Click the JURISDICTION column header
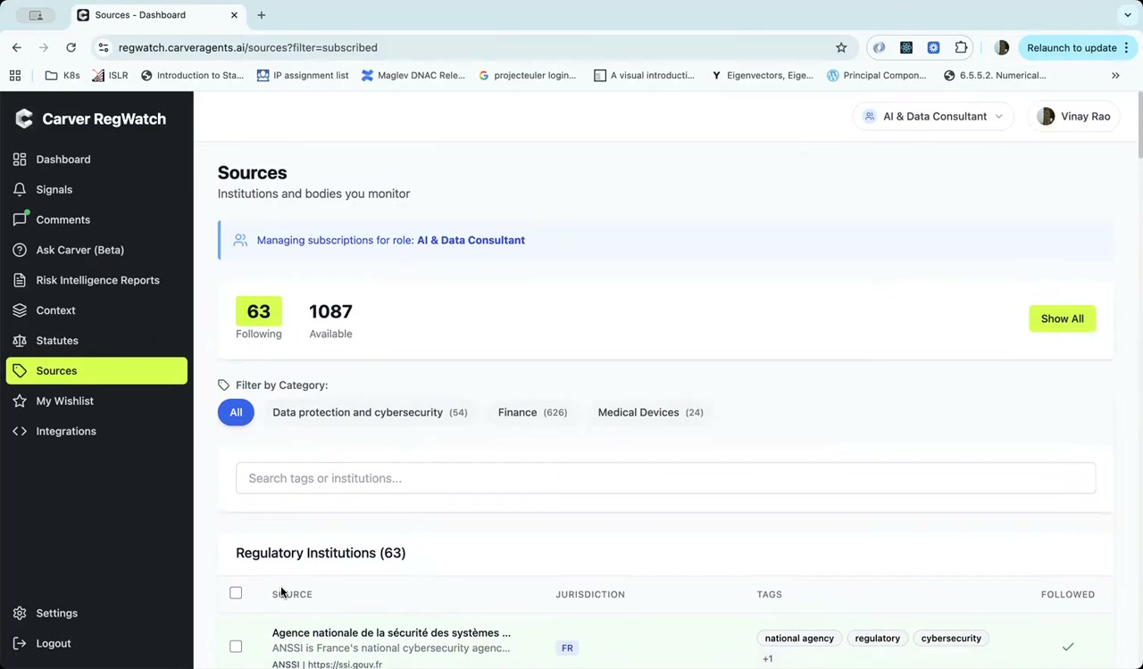The image size is (1143, 669). tap(590, 595)
